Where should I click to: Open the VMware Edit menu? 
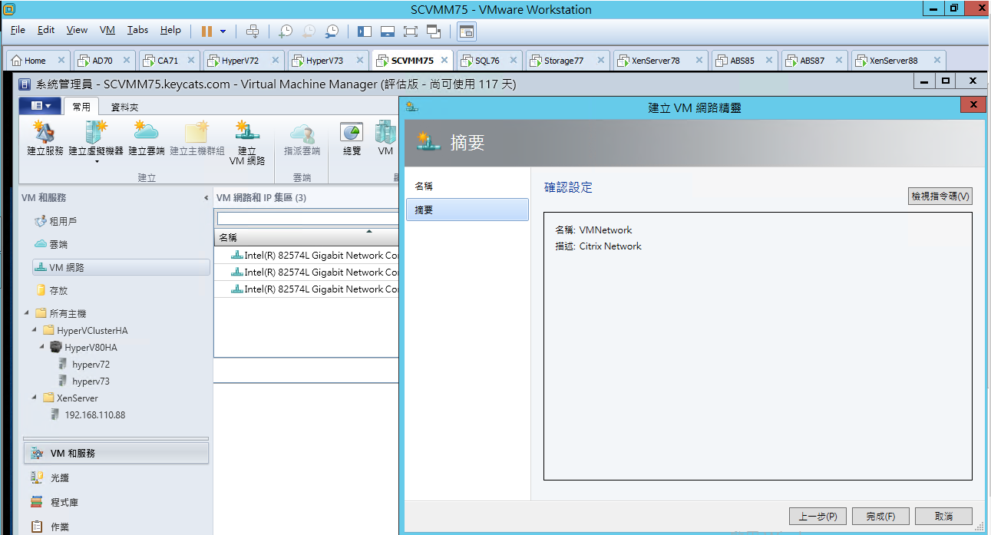click(x=46, y=30)
